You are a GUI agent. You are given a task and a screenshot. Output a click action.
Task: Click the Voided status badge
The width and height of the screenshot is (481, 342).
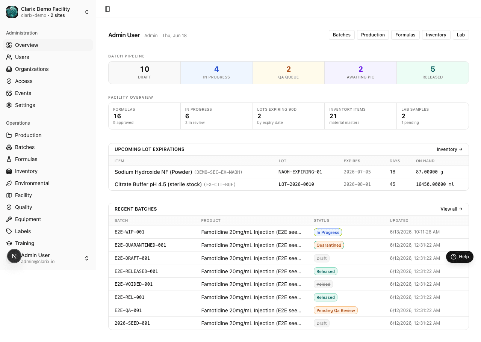(323, 284)
